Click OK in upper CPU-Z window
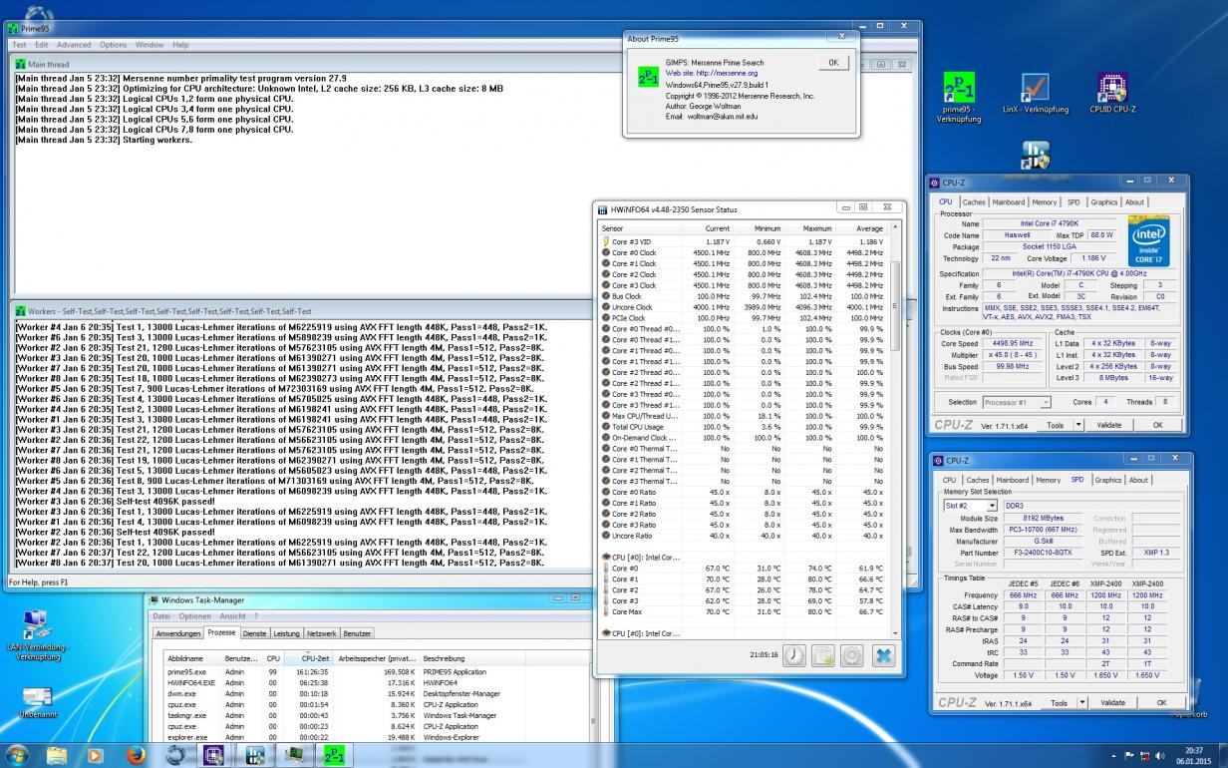Image resolution: width=1228 pixels, height=768 pixels. click(1157, 425)
